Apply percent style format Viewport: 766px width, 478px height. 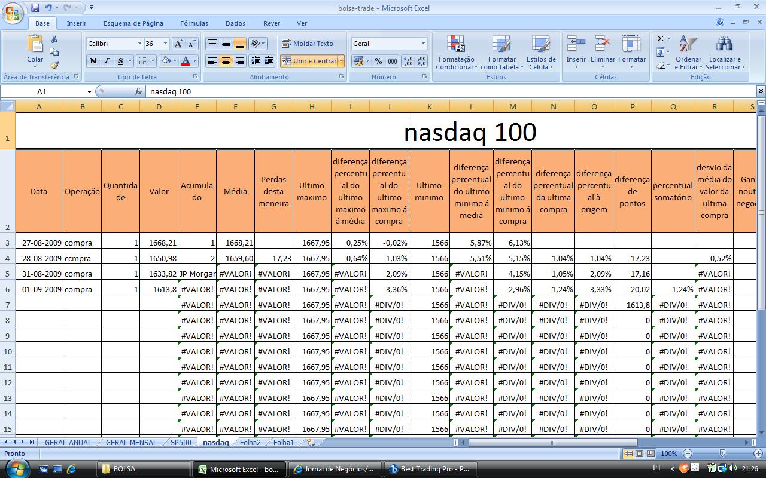pos(378,61)
